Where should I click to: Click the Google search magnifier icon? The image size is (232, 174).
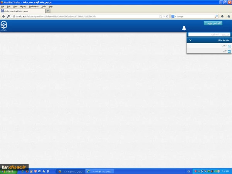click(217, 17)
